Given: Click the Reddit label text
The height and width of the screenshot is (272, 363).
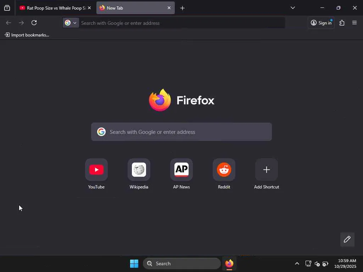Looking at the screenshot, I should [x=224, y=187].
